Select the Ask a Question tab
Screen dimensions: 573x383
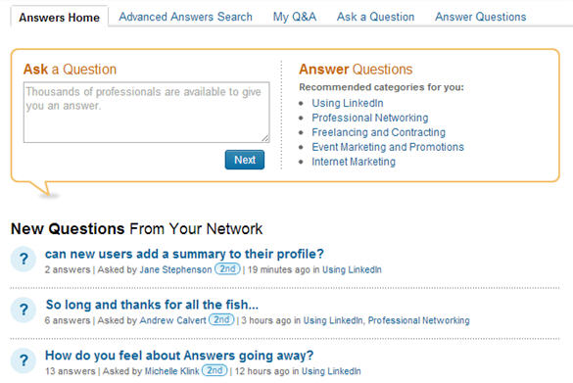click(x=376, y=17)
